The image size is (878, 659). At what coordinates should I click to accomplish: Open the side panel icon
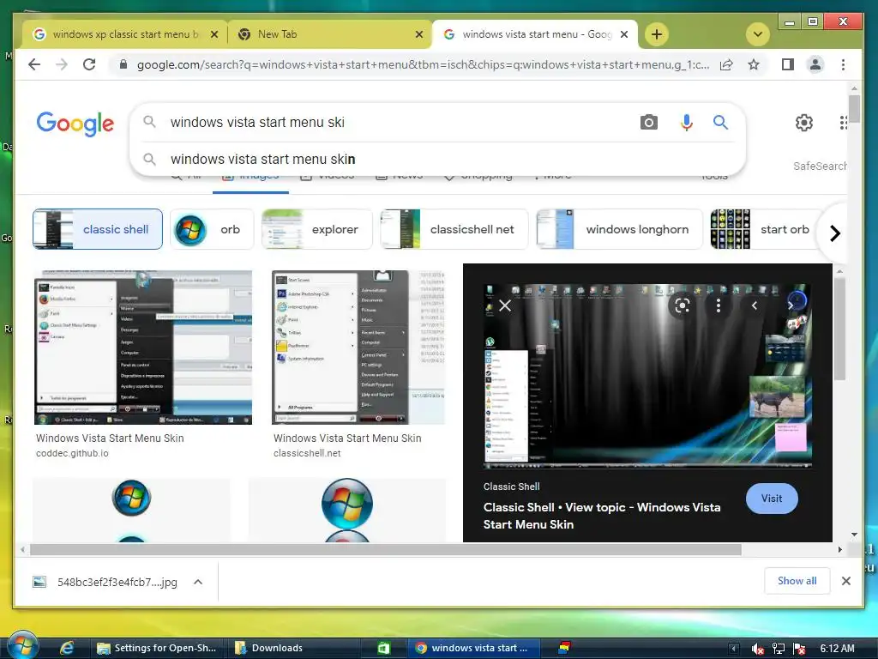point(788,64)
